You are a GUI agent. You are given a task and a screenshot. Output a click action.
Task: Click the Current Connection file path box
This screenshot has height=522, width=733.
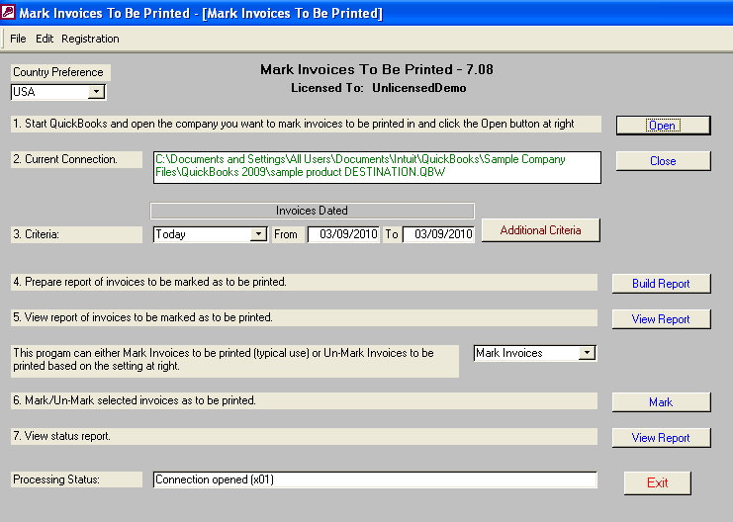376,167
